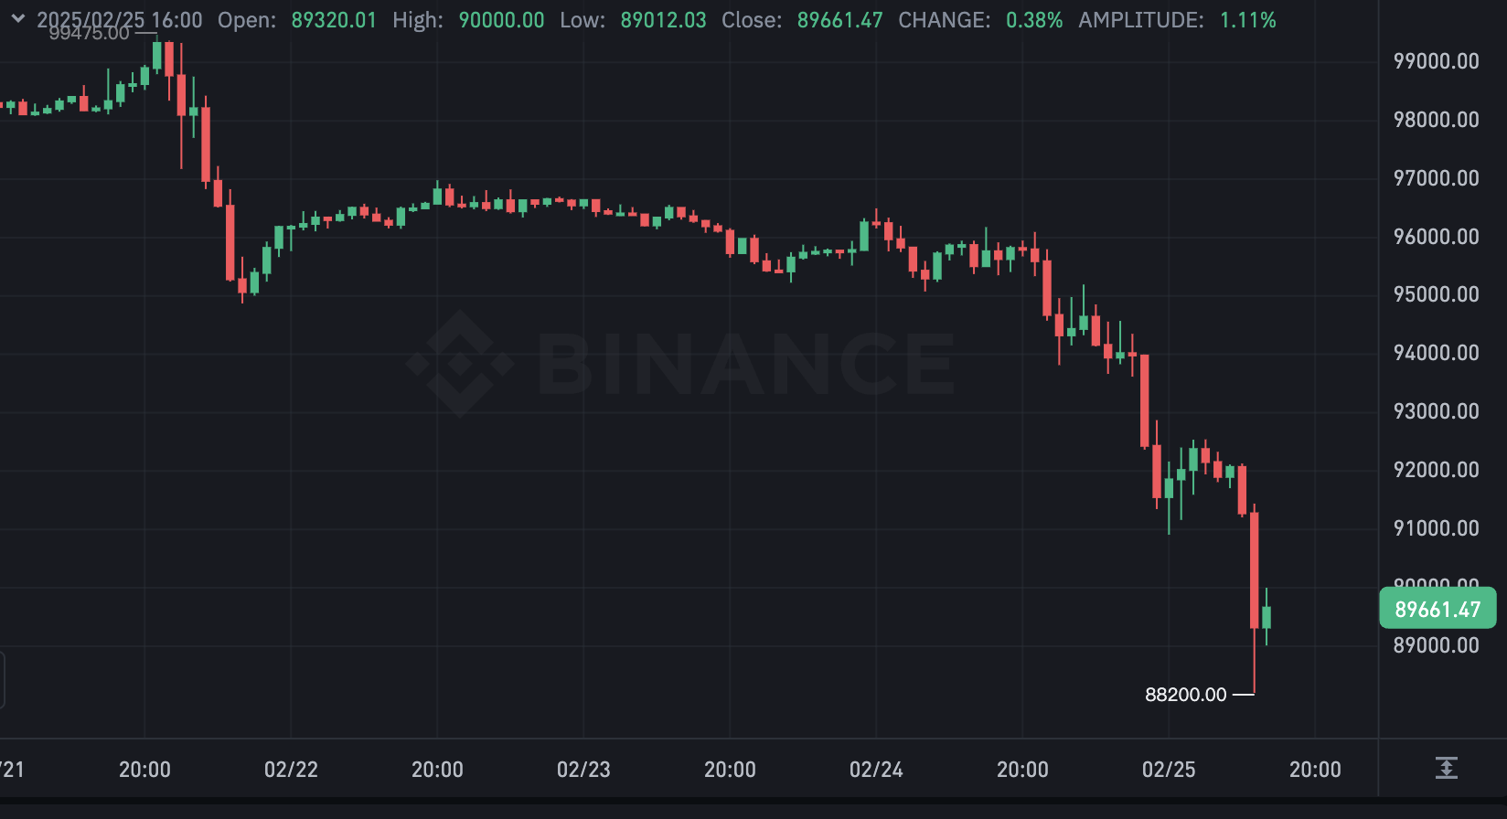Click the 95000.00 level on price axis
1507x819 pixels.
(1436, 294)
